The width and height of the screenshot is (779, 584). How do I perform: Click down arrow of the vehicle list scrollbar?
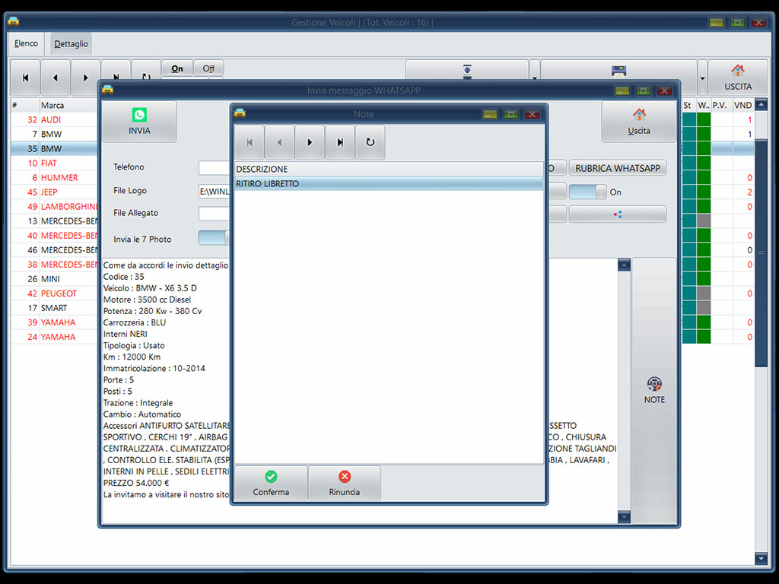(761, 558)
